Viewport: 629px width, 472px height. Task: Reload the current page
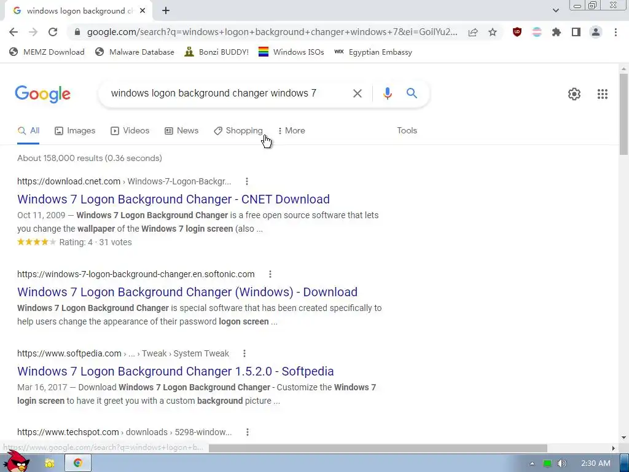point(53,32)
